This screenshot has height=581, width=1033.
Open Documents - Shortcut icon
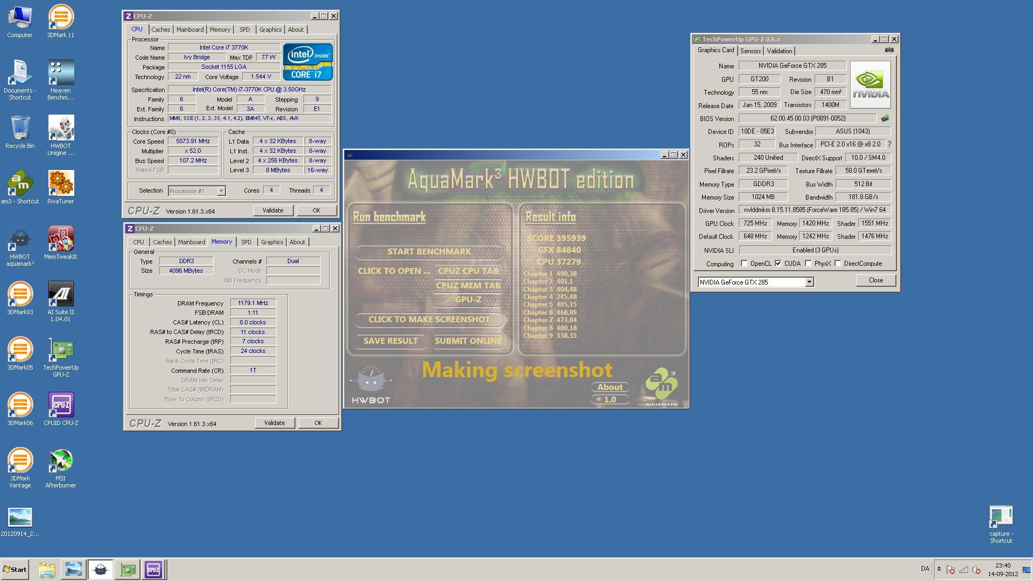20,80
